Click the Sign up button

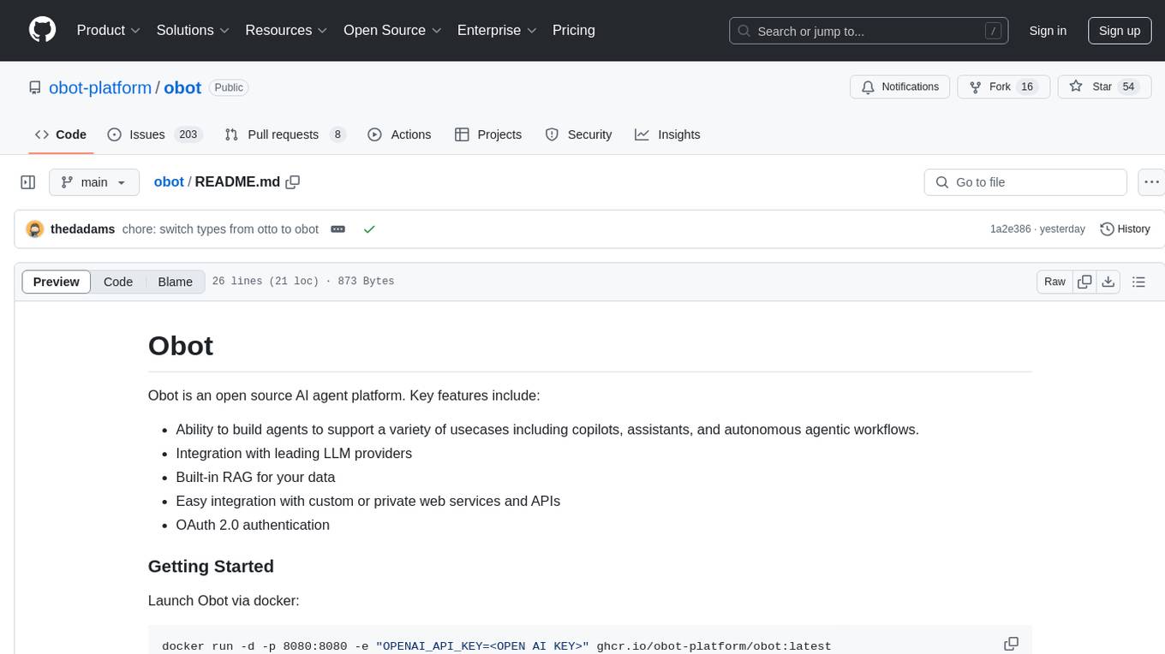(1120, 31)
